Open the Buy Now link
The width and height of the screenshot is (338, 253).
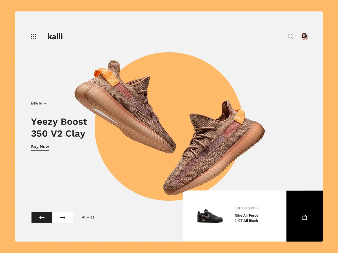[40, 147]
